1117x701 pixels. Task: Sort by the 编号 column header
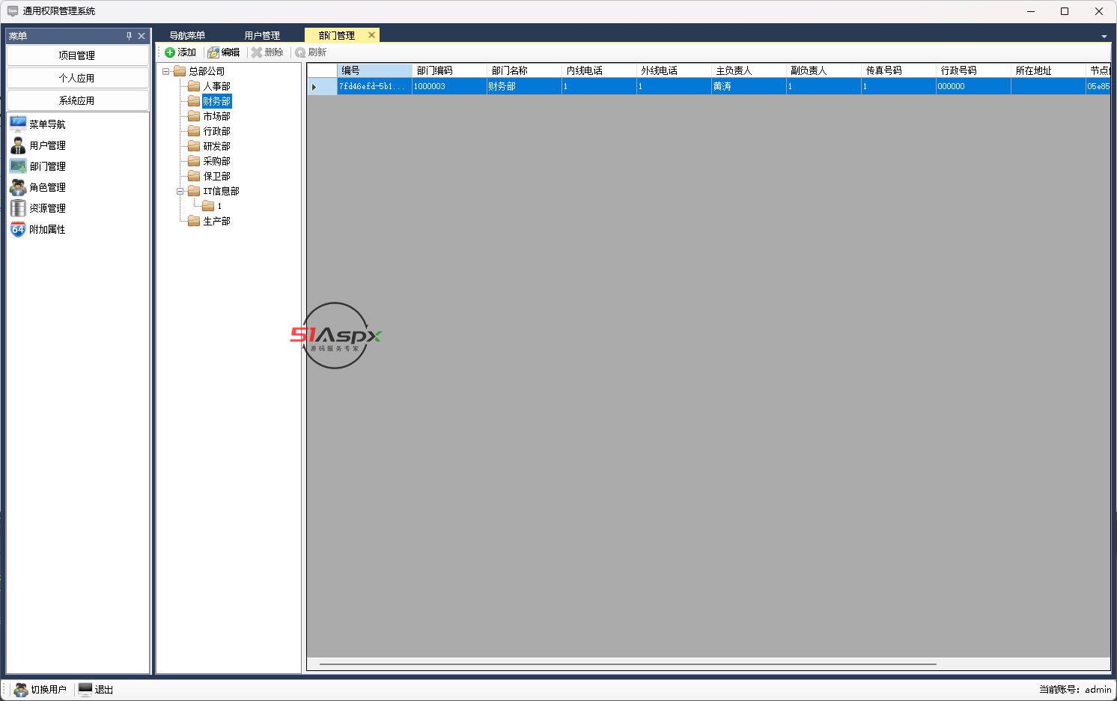click(x=374, y=70)
